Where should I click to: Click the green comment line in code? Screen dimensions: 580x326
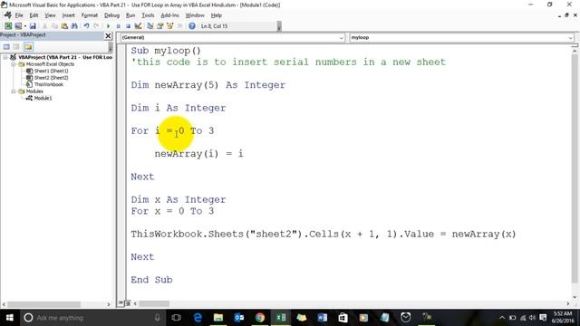288,62
